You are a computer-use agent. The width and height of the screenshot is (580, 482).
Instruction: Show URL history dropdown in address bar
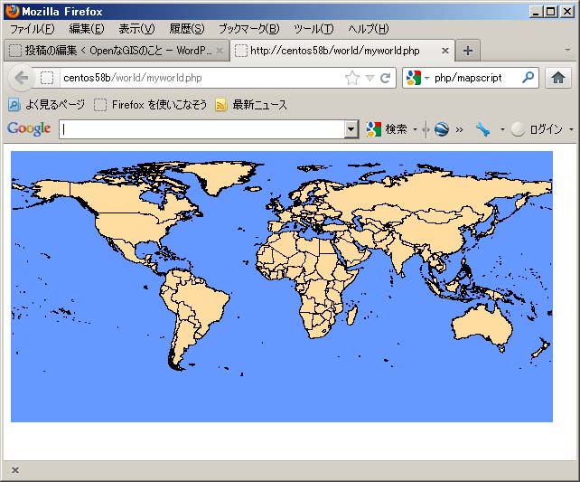click(x=370, y=79)
